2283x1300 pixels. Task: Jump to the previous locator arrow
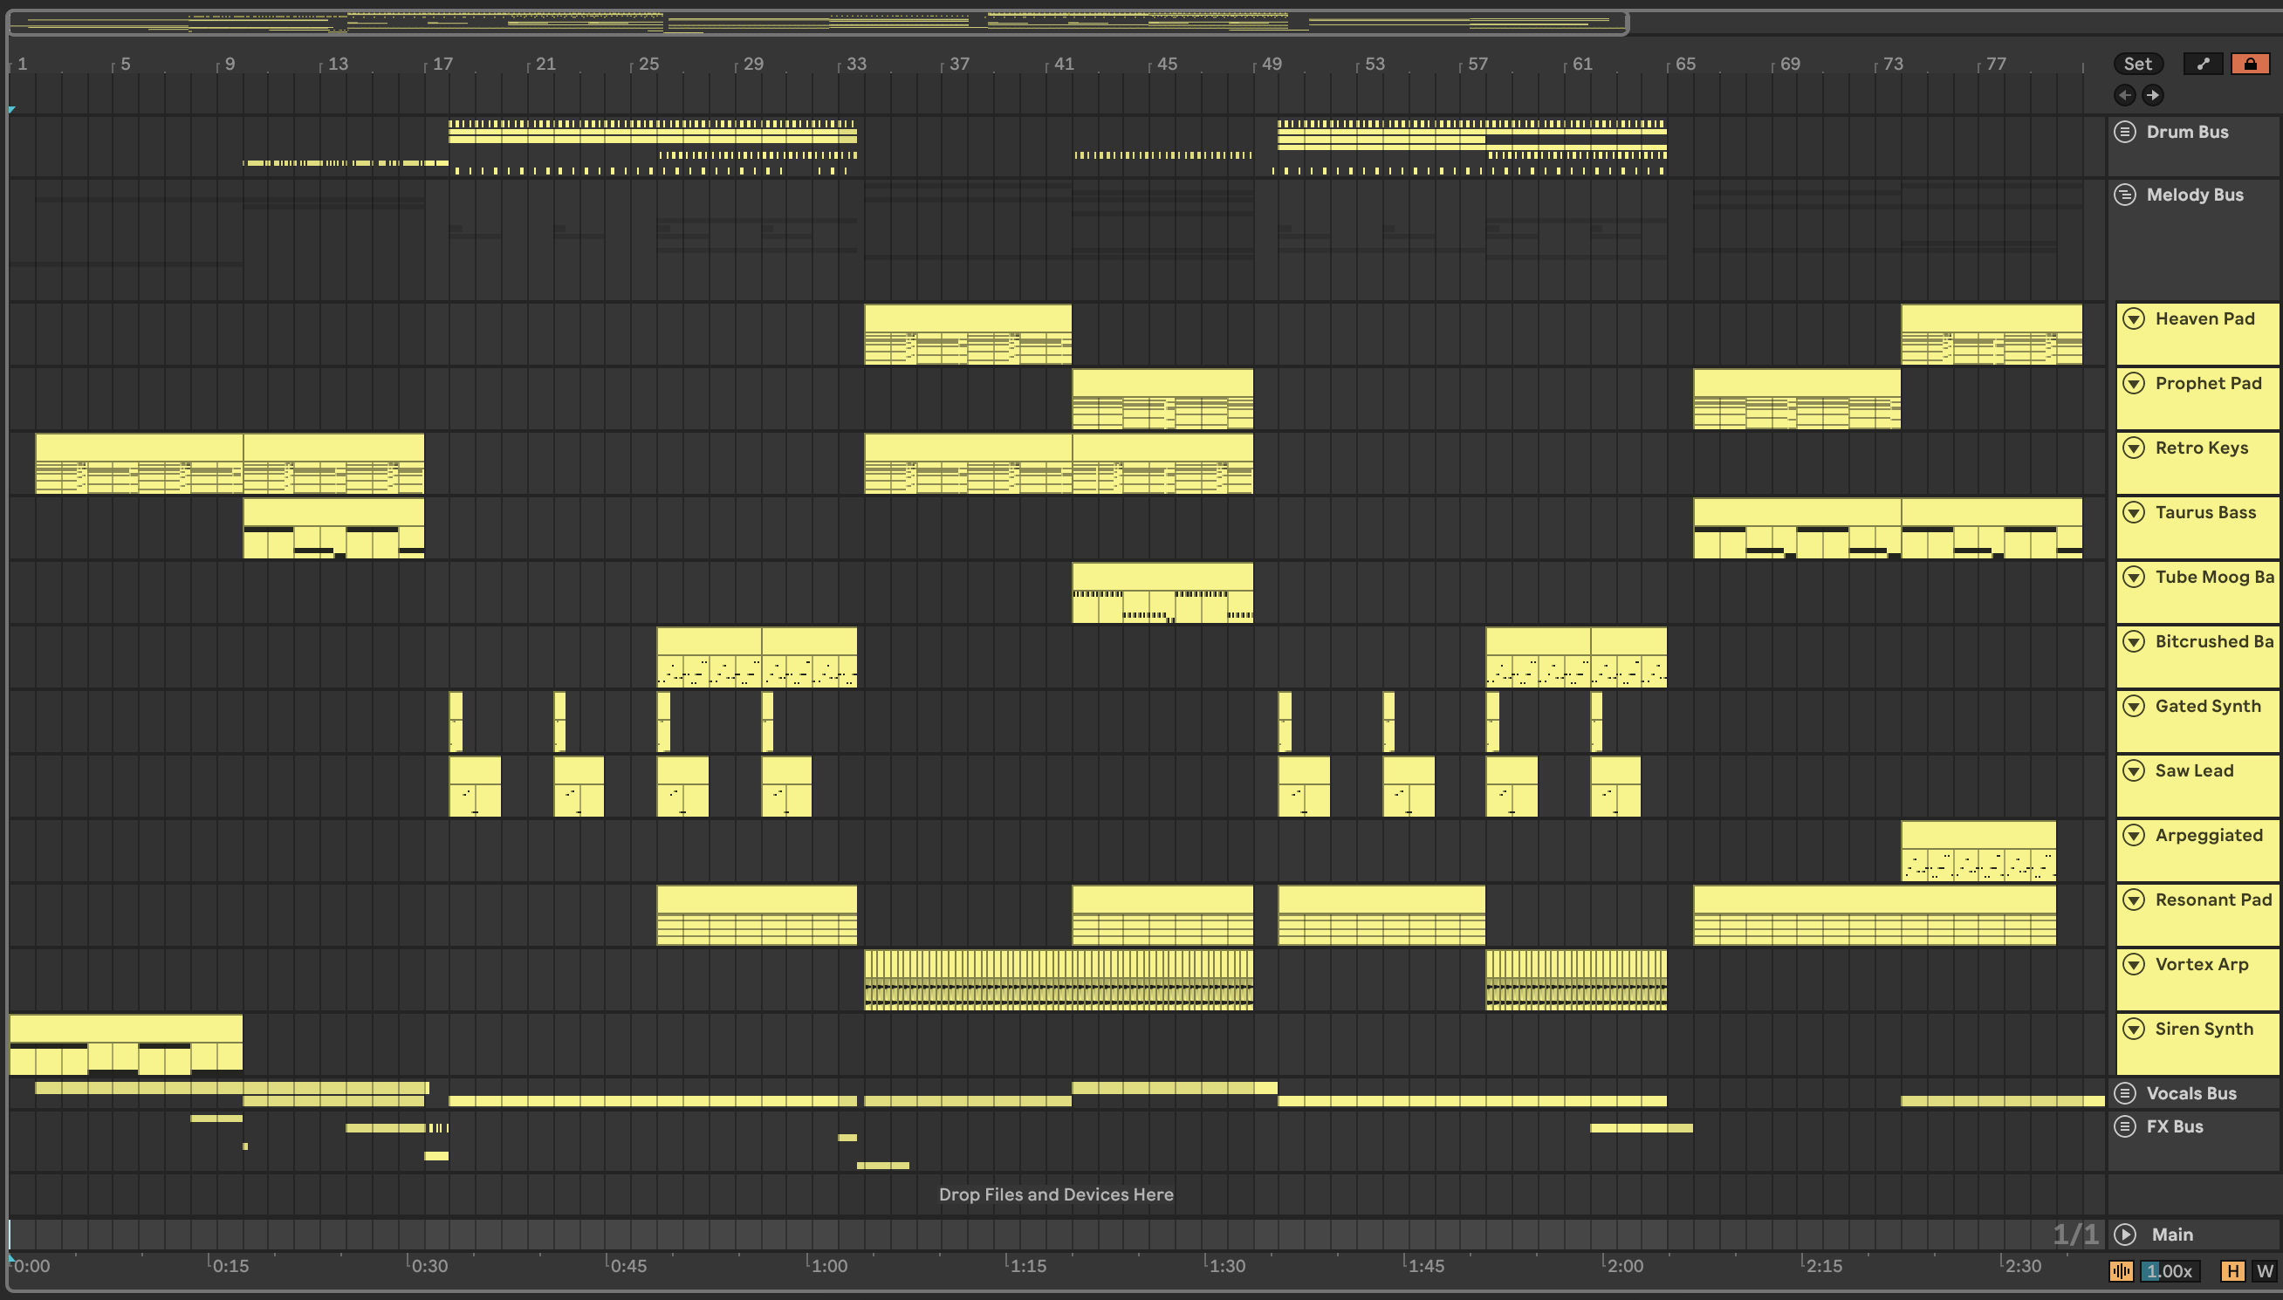tap(2124, 94)
